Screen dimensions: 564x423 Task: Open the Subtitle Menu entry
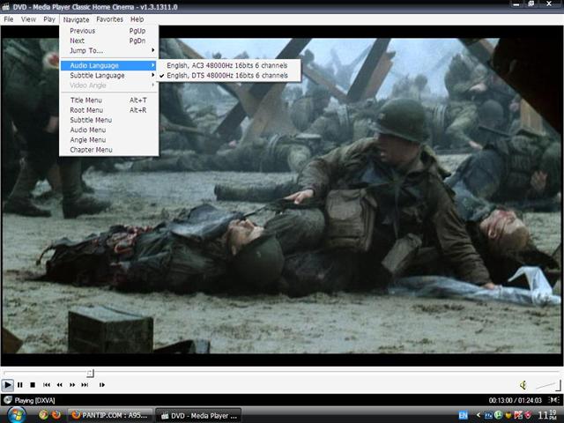tap(109, 120)
